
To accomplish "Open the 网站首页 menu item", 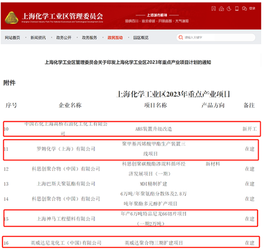I will pyautogui.click(x=12, y=38).
